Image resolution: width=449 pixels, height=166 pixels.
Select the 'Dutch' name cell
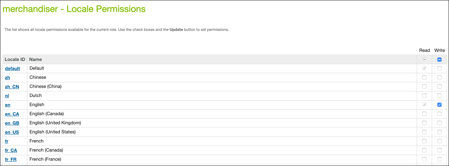[x=222, y=96]
